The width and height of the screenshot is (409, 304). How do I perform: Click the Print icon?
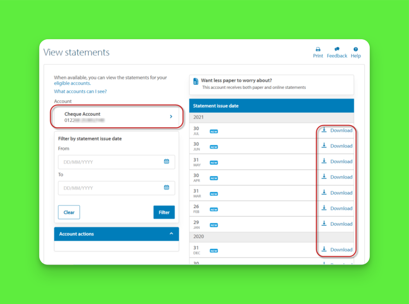coord(318,49)
